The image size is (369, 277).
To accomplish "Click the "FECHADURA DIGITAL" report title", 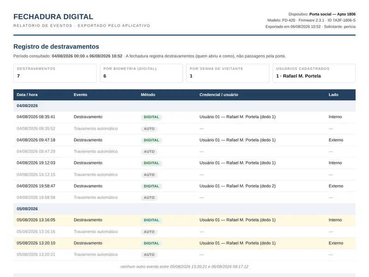I will tap(53, 17).
